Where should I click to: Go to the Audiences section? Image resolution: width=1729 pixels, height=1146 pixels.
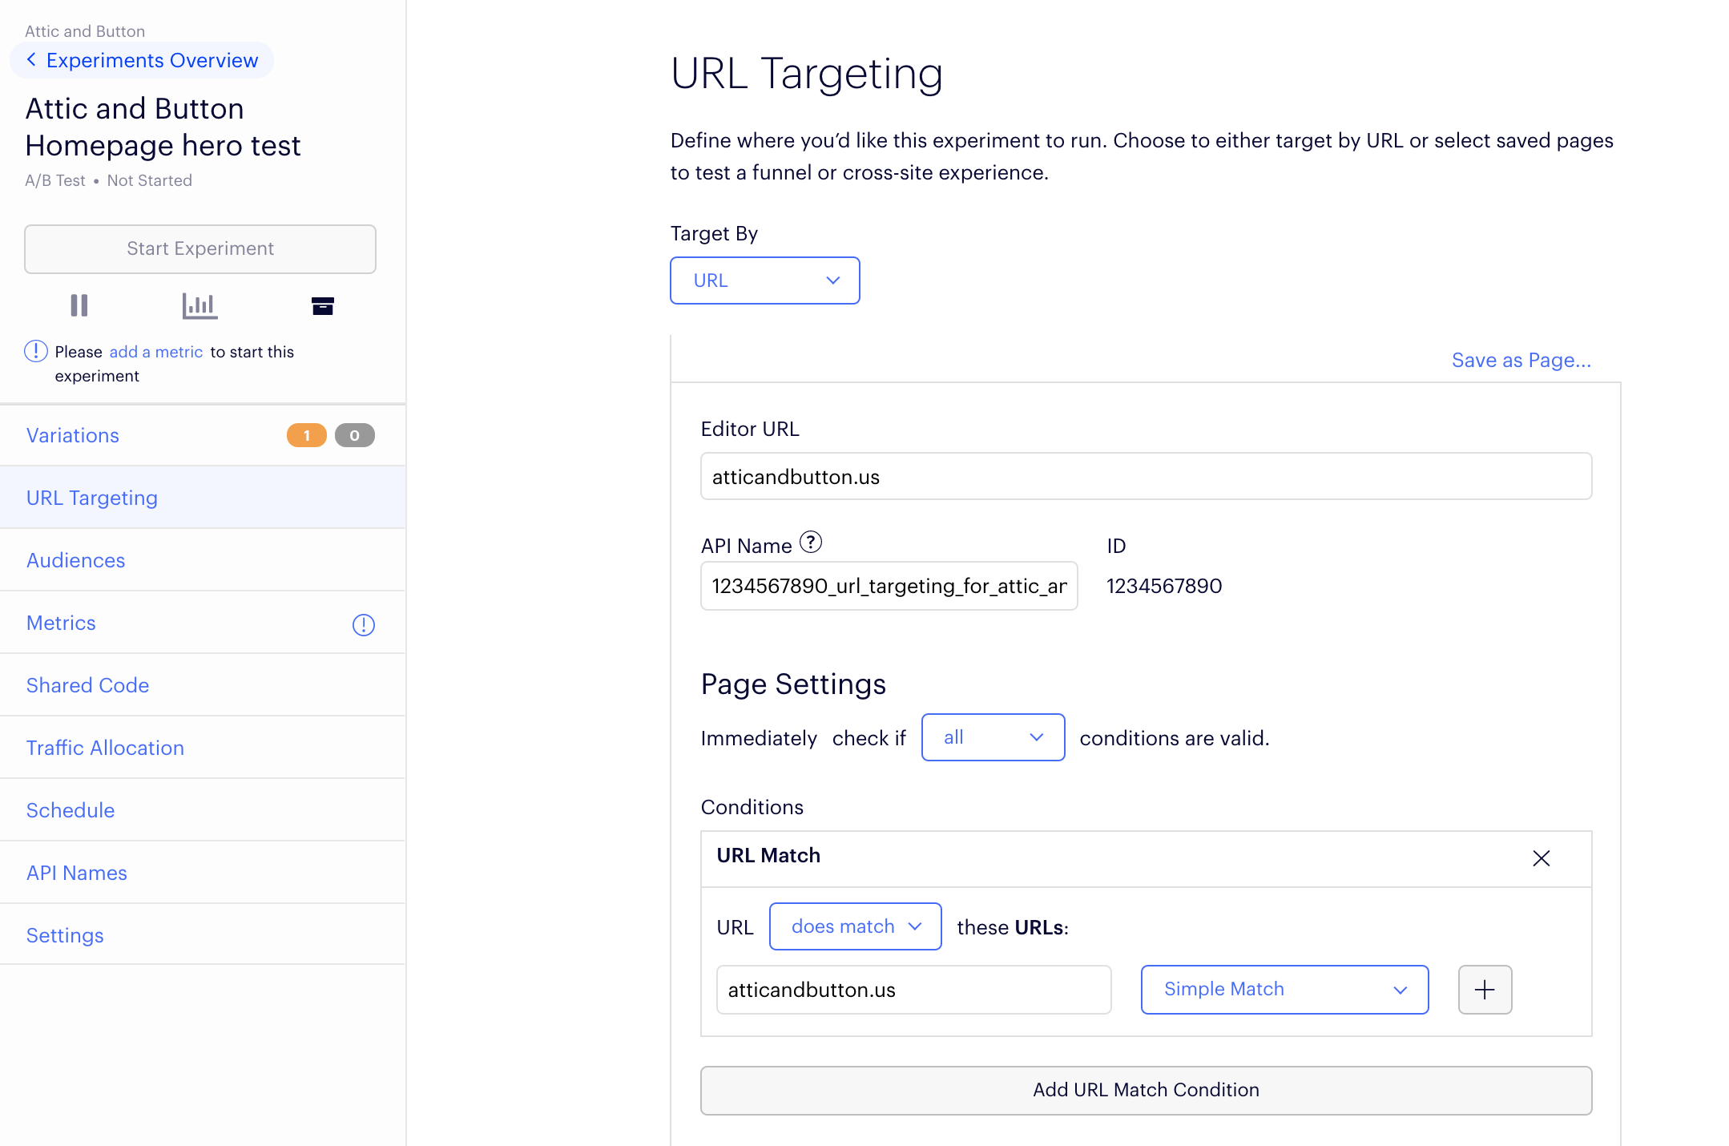coord(76,560)
